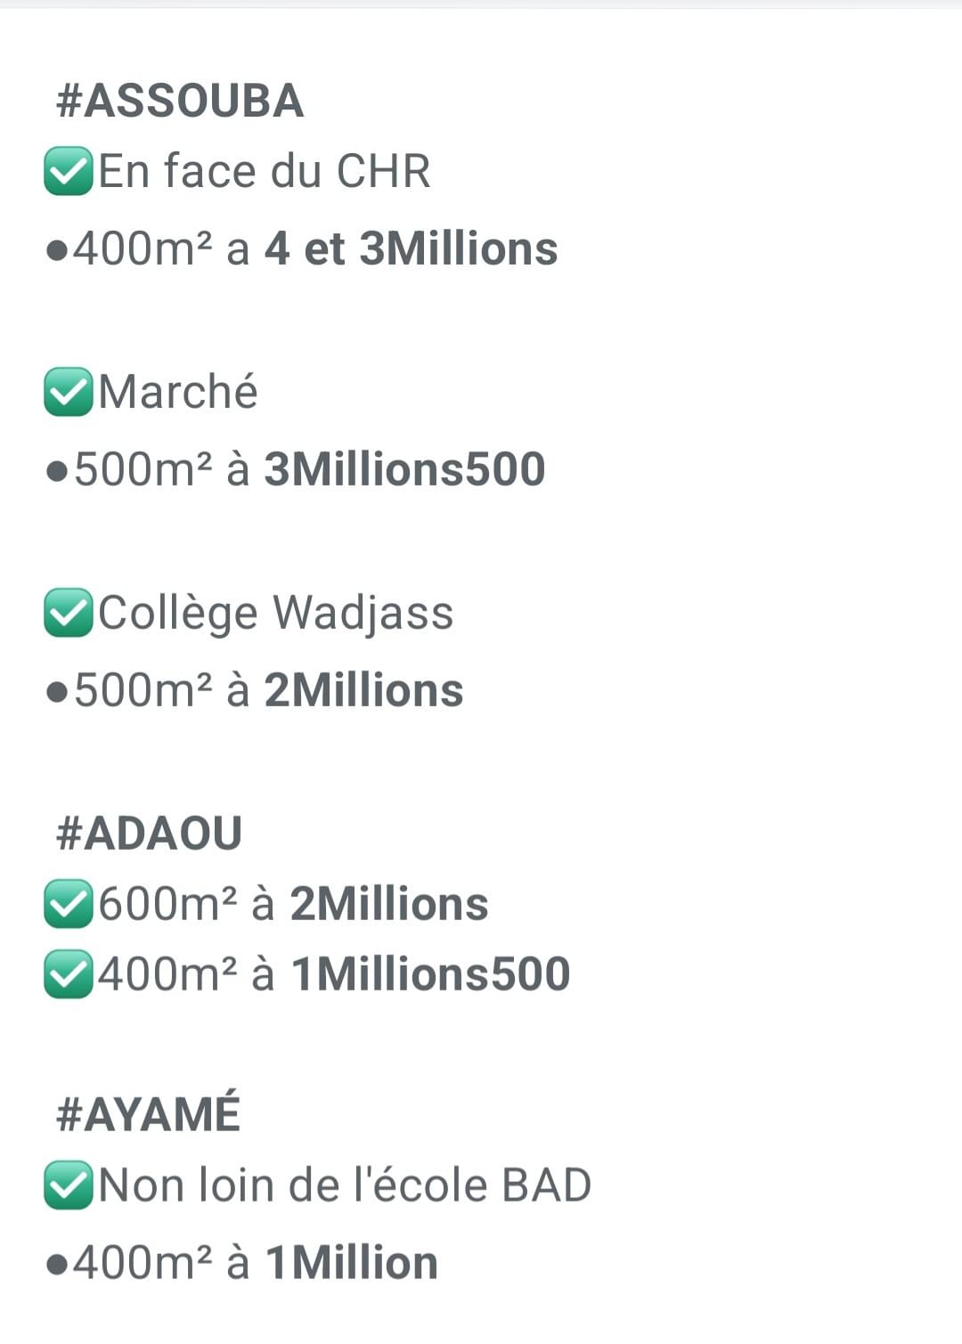This screenshot has width=962, height=1344.
Task: Tap checkmark beside 400m² à 1Millions500
Action: [68, 974]
